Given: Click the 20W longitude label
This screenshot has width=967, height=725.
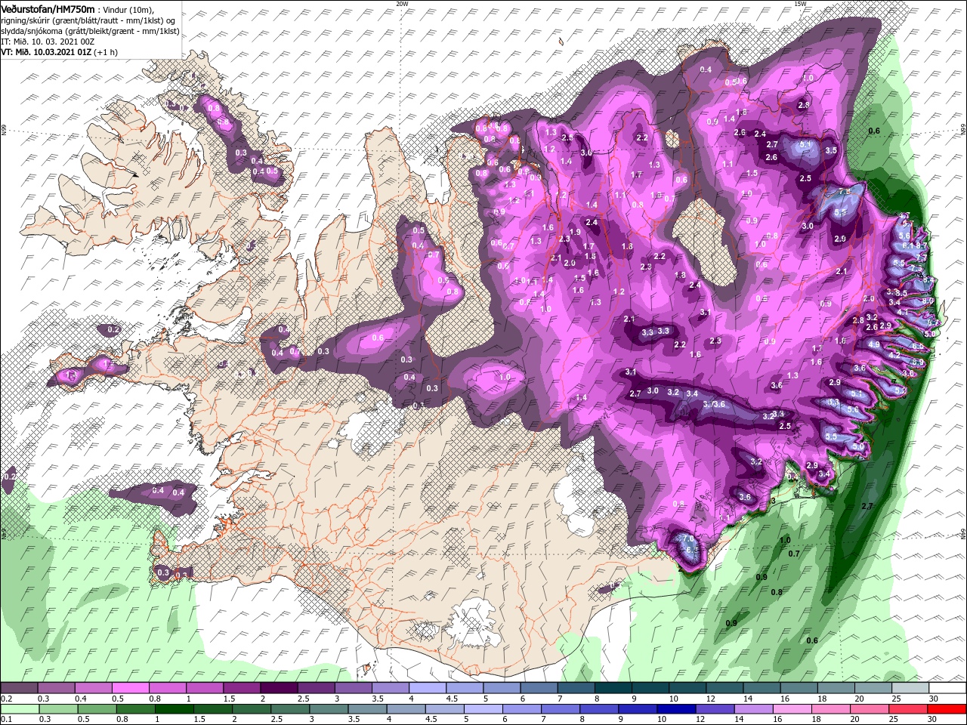Looking at the screenshot, I should (x=402, y=3).
